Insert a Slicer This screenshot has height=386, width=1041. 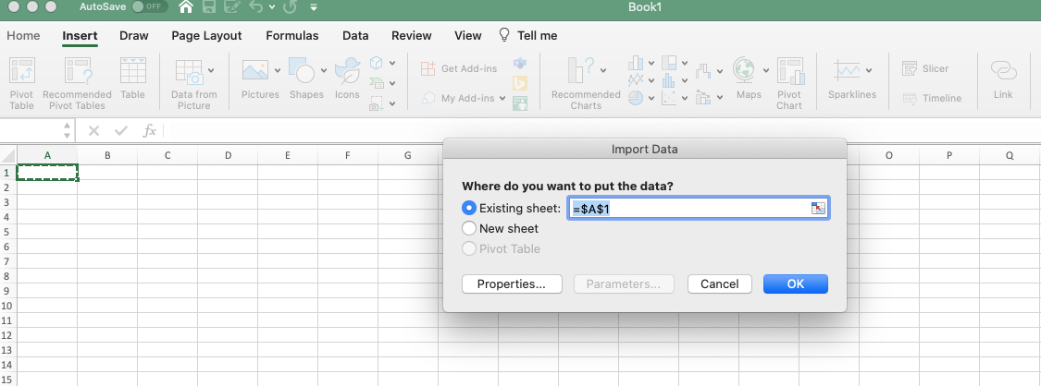click(924, 68)
